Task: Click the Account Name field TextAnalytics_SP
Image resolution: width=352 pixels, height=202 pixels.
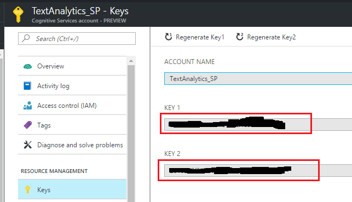Action: click(258, 79)
